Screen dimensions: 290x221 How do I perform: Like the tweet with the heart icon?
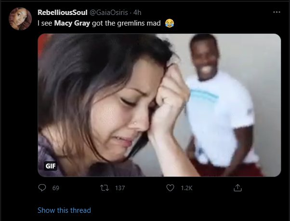coord(170,188)
